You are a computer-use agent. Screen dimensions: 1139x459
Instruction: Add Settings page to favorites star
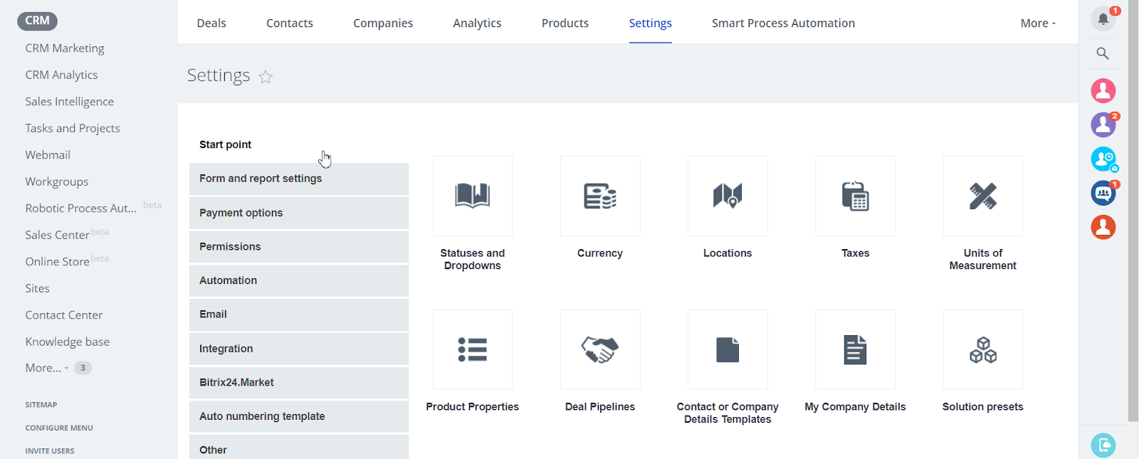click(x=266, y=77)
